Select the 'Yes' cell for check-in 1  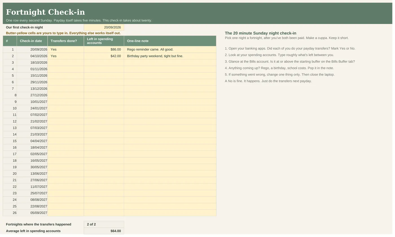pos(66,49)
